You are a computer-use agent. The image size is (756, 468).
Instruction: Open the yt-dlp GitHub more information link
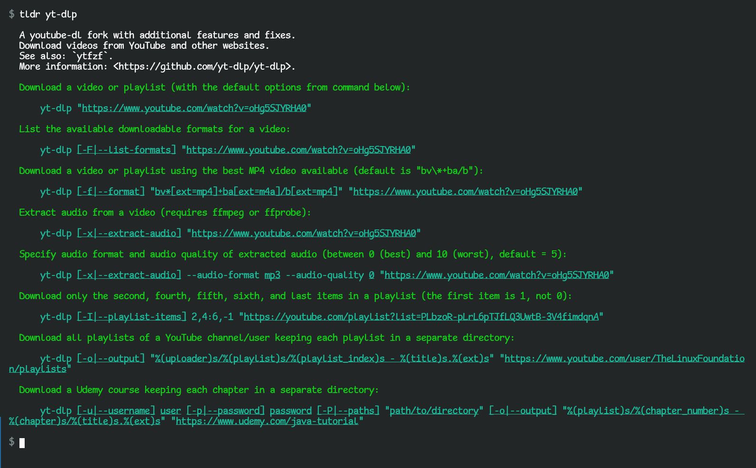[204, 66]
